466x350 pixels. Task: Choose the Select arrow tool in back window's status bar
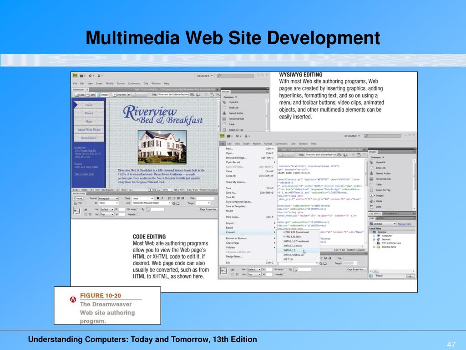point(150,190)
